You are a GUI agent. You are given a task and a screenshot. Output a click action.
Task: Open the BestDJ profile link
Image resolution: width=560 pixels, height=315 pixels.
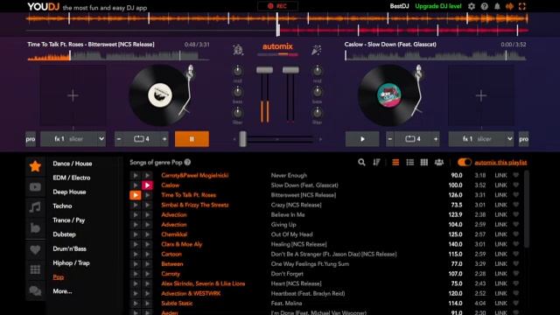click(x=399, y=6)
